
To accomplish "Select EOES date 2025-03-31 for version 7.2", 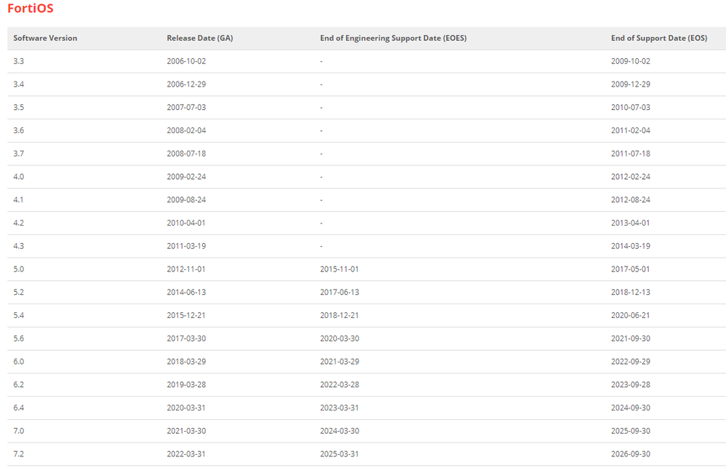I will [340, 454].
